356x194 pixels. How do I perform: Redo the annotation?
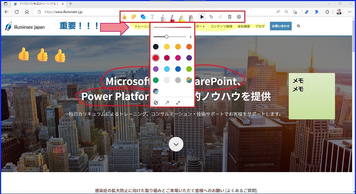tap(220, 17)
